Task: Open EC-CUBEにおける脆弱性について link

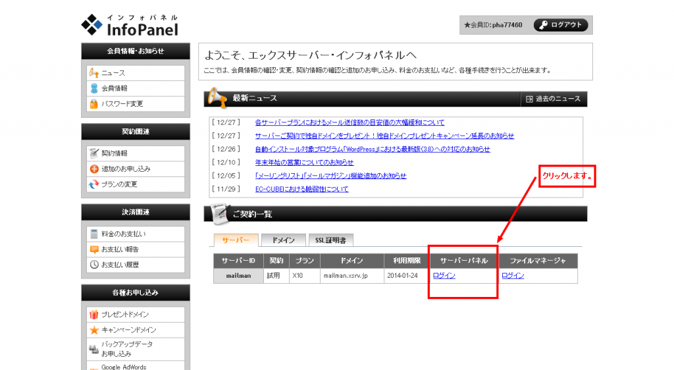Action: 301,189
